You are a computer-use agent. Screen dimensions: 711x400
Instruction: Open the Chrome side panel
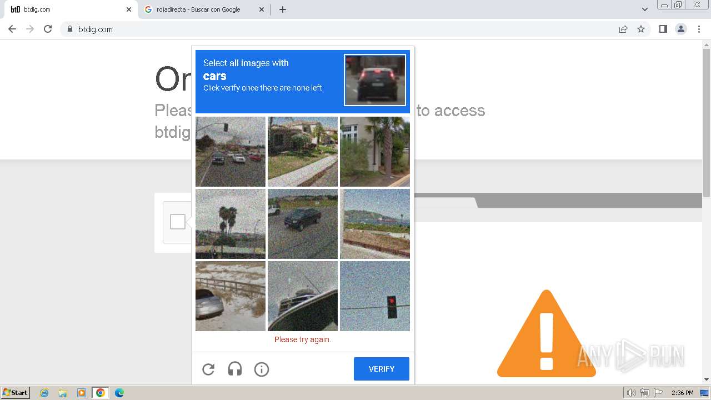pyautogui.click(x=663, y=29)
